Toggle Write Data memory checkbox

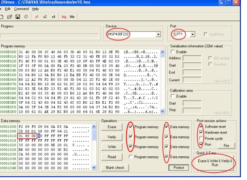[x=167, y=147]
